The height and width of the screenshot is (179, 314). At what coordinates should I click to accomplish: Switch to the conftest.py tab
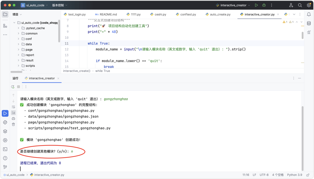[x=186, y=15]
